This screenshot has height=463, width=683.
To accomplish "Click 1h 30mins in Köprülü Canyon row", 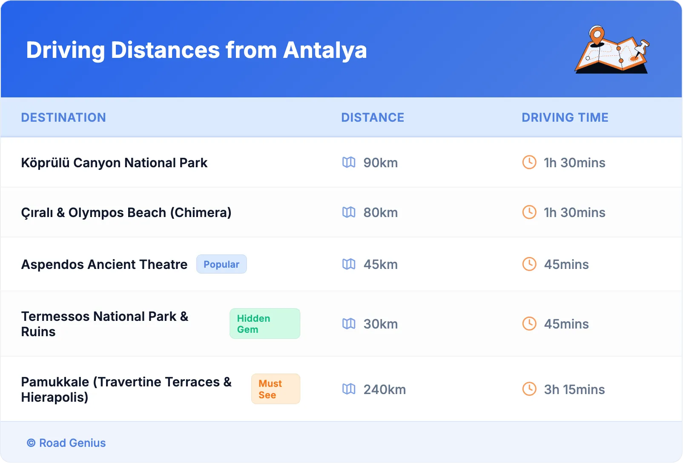I will click(574, 163).
